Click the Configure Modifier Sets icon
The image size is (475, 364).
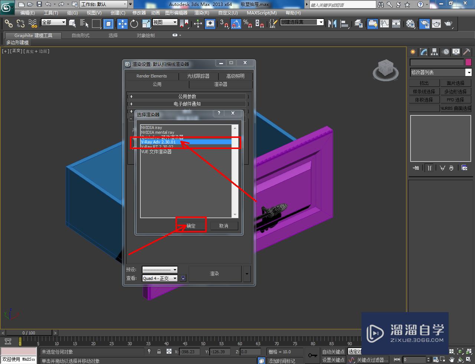pos(464,168)
